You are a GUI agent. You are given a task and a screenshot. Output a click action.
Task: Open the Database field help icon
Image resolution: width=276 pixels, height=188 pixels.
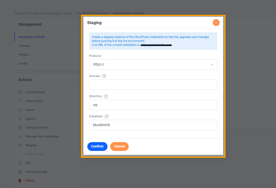pyautogui.click(x=107, y=116)
